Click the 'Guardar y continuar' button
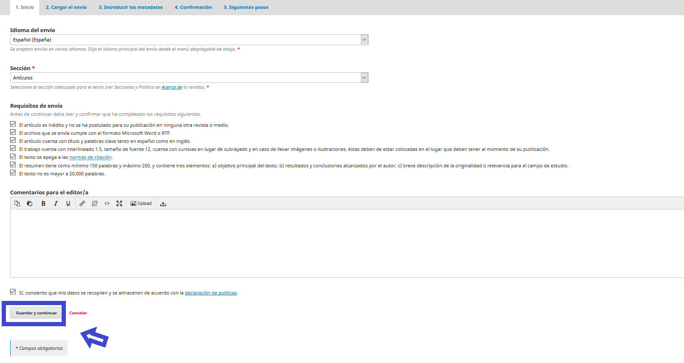 pyautogui.click(x=36, y=313)
